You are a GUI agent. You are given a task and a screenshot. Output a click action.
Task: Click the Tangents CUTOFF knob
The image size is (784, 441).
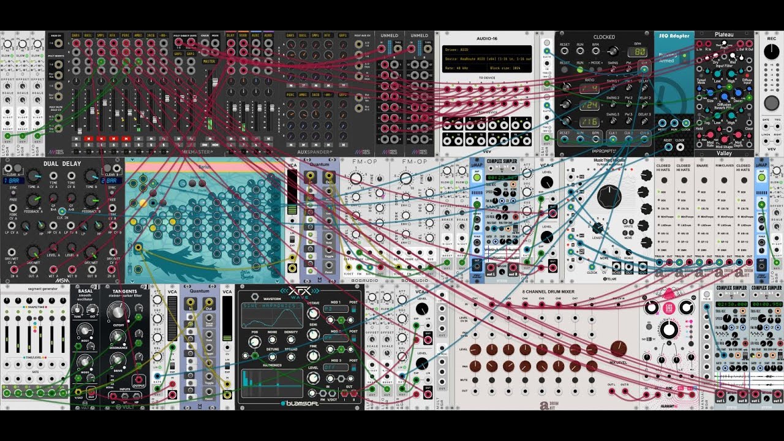(118, 312)
